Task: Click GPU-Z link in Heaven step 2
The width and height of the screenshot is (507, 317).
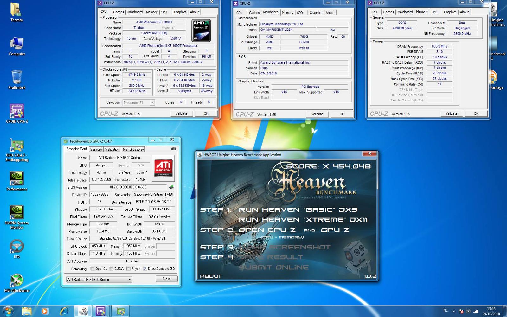Action: [335, 230]
